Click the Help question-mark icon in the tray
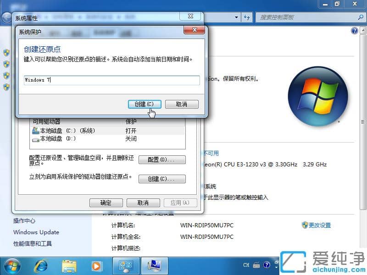This screenshot has width=367, height=275. tap(267, 265)
